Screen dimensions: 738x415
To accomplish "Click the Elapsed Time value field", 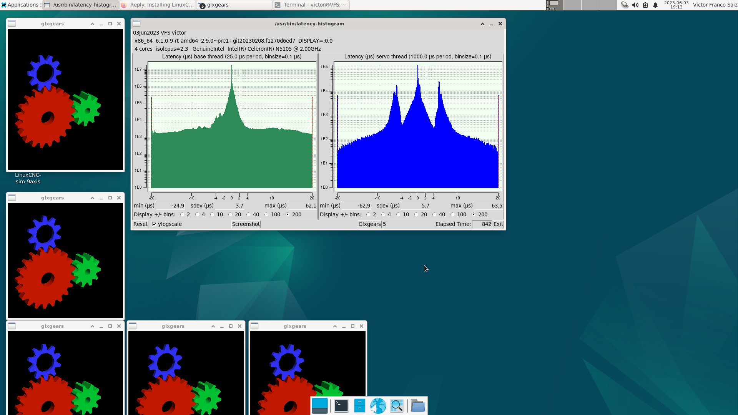I will [482, 224].
